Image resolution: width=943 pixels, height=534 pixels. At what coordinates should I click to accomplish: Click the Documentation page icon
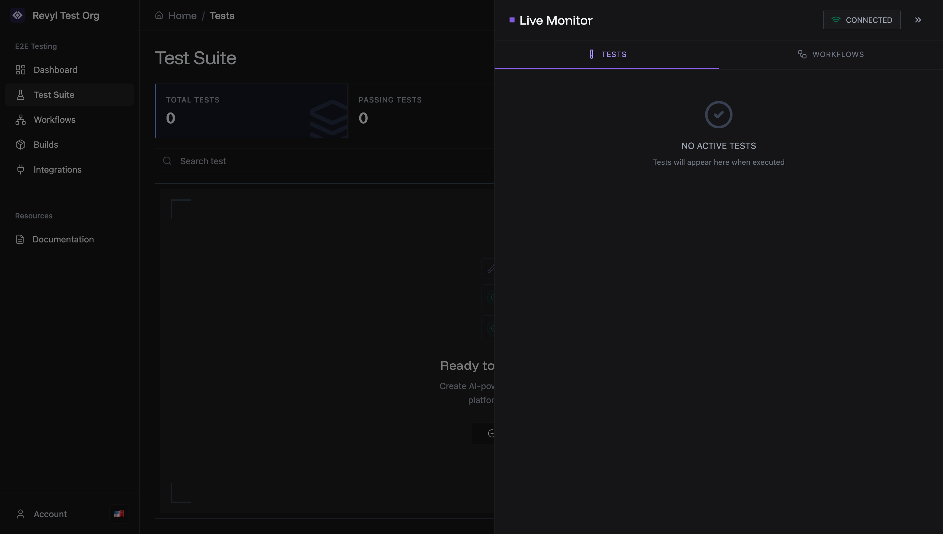(21, 239)
